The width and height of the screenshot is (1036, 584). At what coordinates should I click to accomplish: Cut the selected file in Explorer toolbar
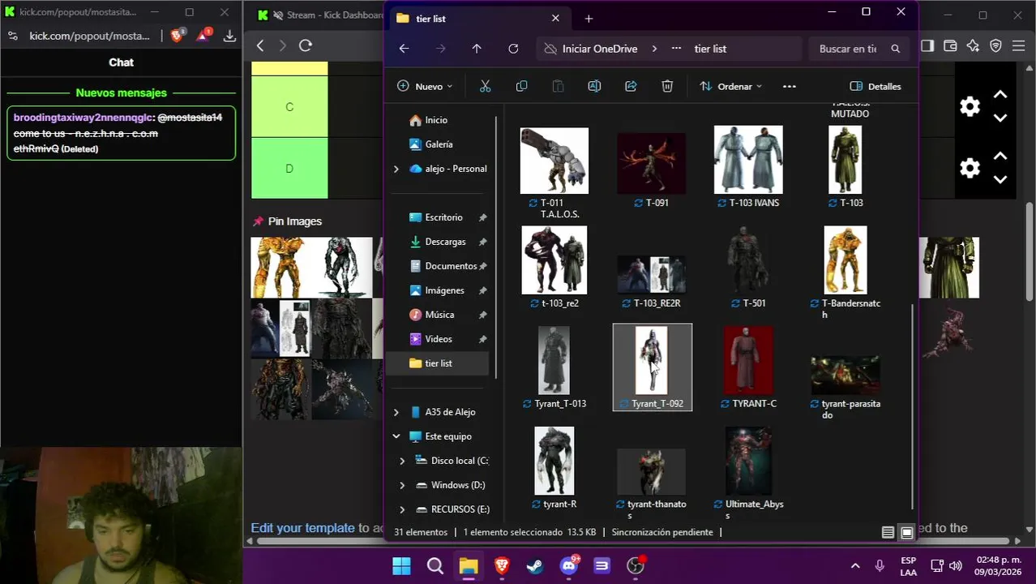point(485,86)
